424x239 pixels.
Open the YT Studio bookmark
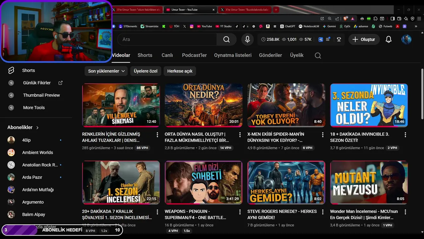pos(224,26)
